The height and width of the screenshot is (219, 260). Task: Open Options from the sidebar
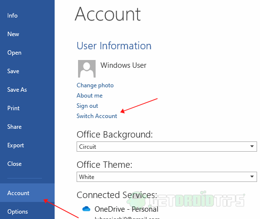coord(18,212)
